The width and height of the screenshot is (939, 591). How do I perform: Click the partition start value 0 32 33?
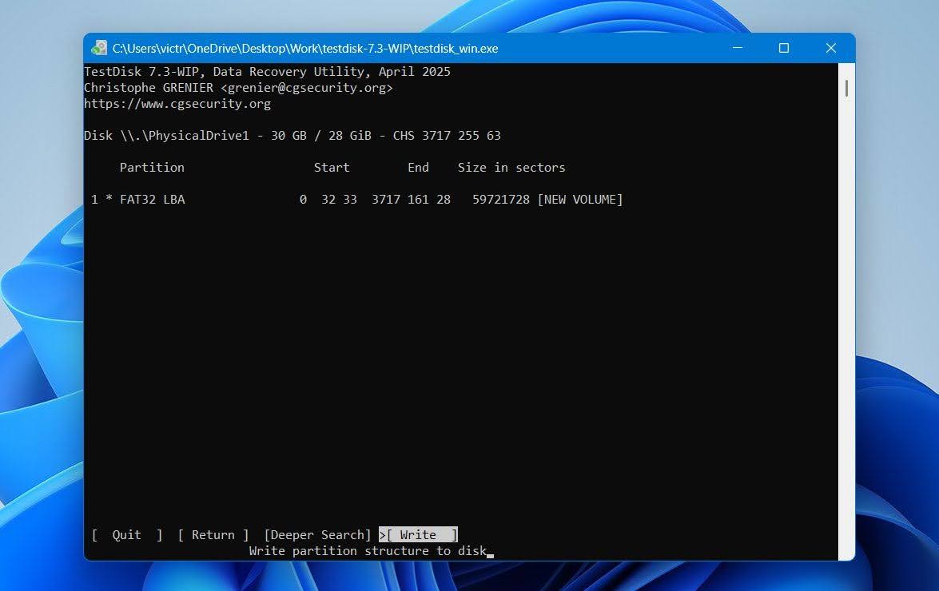(328, 200)
